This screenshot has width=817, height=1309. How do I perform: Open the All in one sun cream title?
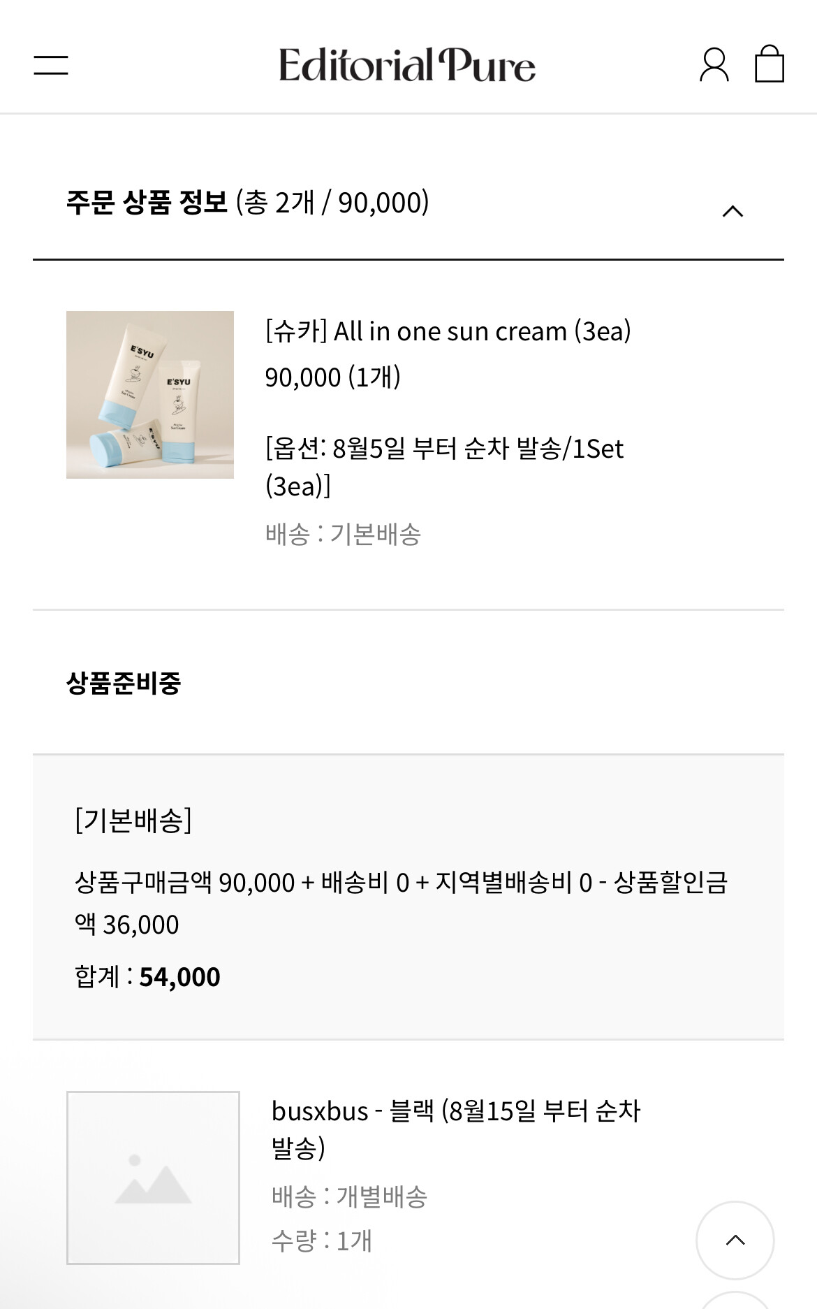(x=448, y=331)
